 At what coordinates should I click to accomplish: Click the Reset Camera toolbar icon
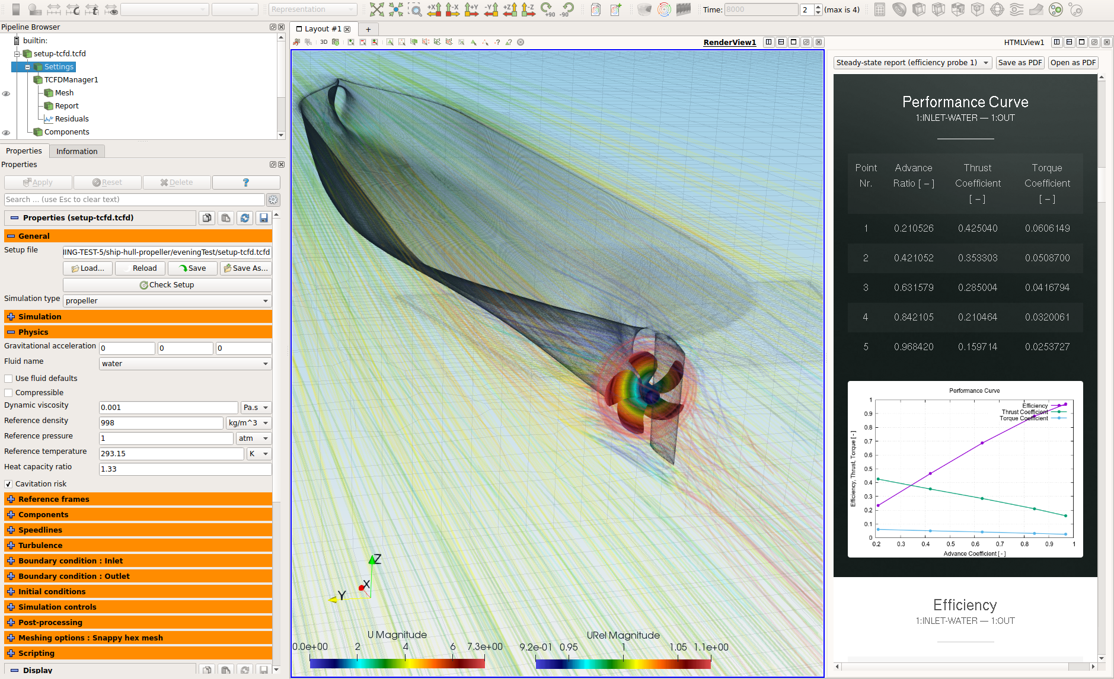click(x=376, y=9)
